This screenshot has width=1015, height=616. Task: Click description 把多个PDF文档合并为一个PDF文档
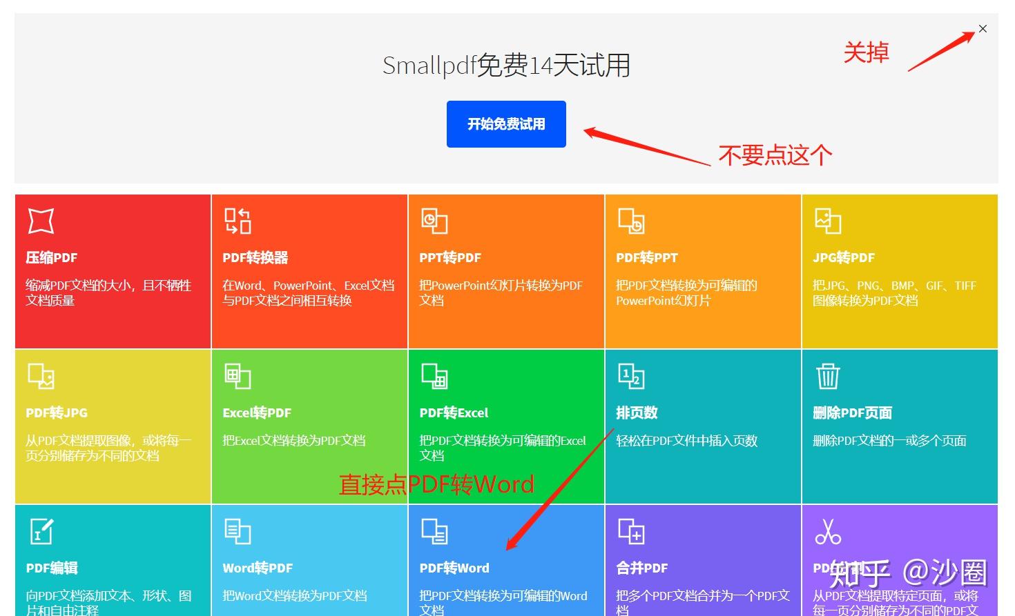[703, 603]
